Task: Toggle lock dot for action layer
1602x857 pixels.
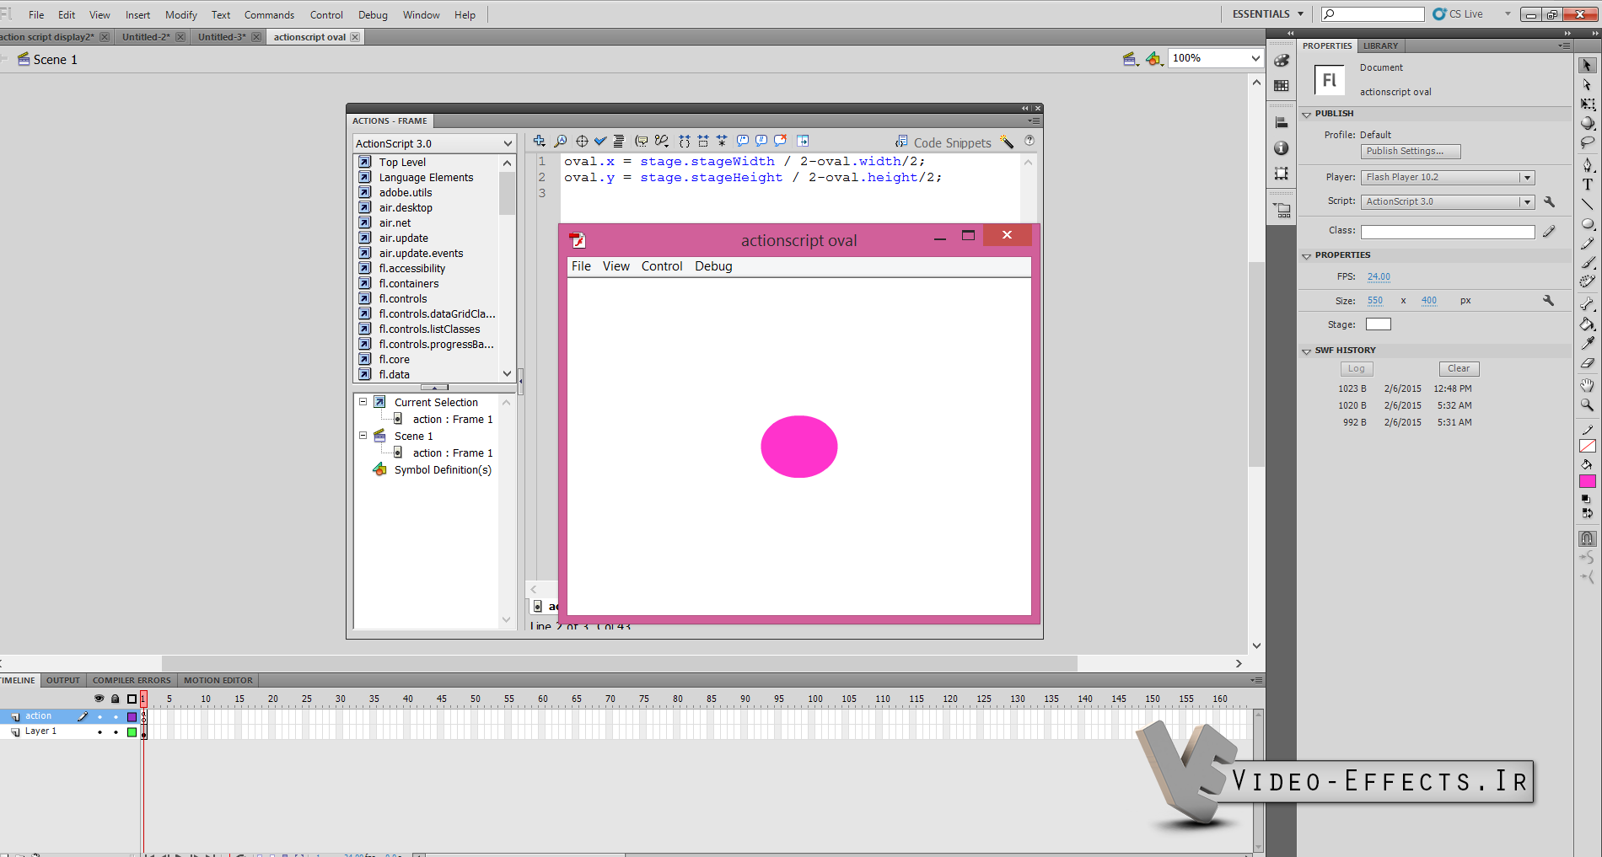Action: [x=116, y=717]
